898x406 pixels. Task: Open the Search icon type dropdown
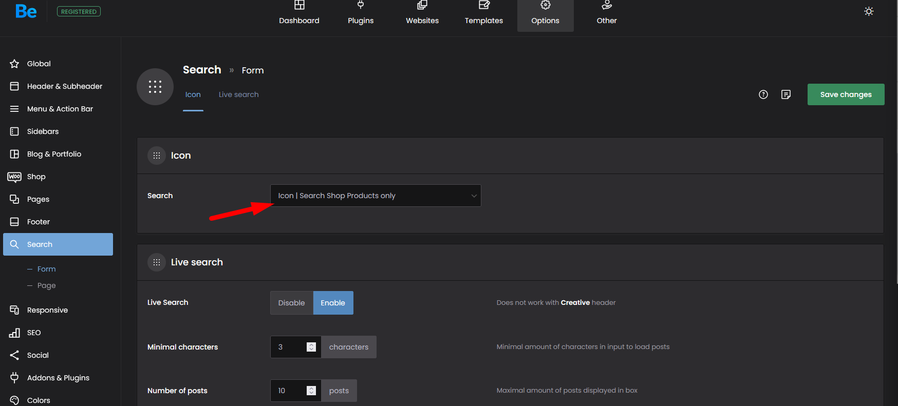tap(376, 196)
